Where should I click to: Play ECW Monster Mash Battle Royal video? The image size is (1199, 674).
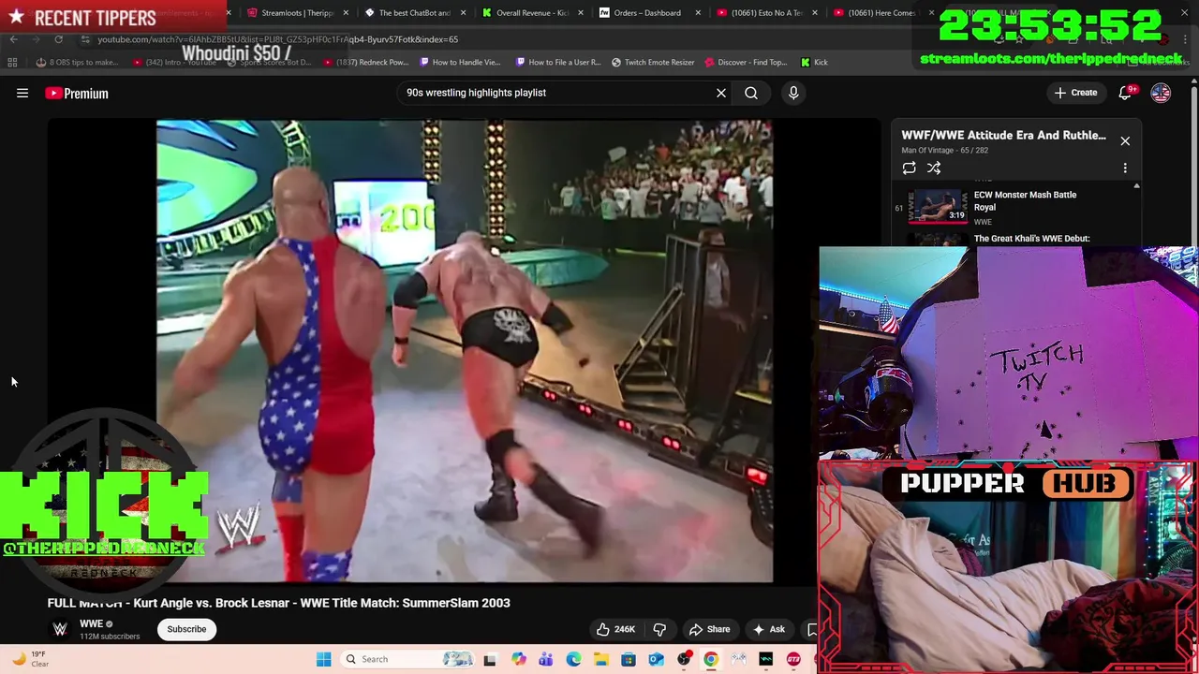[1016, 207]
